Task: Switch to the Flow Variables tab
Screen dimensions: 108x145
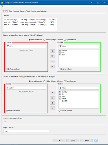Action: [x=14, y=11]
